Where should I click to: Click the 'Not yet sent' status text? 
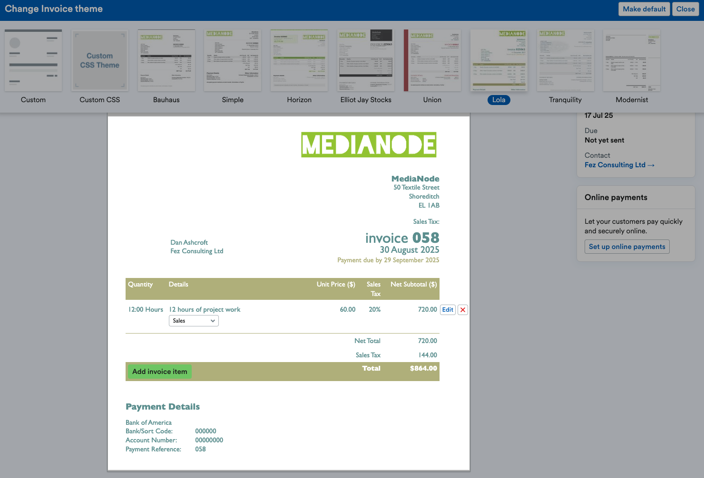point(605,140)
